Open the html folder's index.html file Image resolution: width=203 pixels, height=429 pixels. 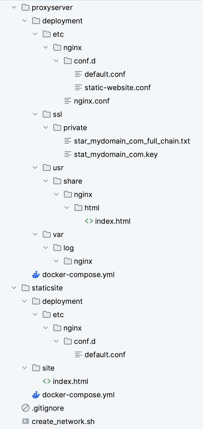point(113,221)
